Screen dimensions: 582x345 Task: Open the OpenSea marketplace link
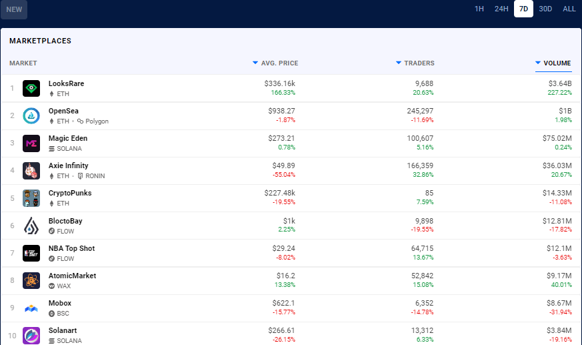63,111
